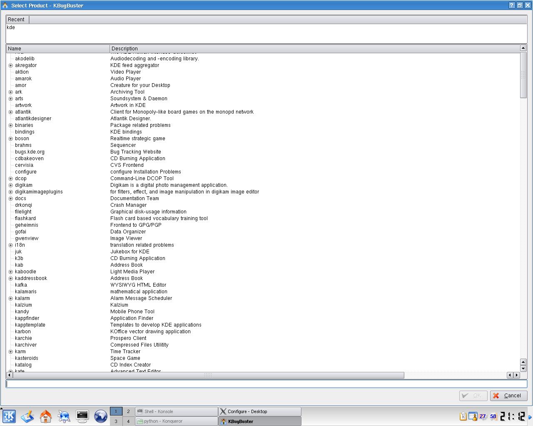Open the KOrganizer reminder tray icon
The height and width of the screenshot is (426, 533).
pos(473,416)
